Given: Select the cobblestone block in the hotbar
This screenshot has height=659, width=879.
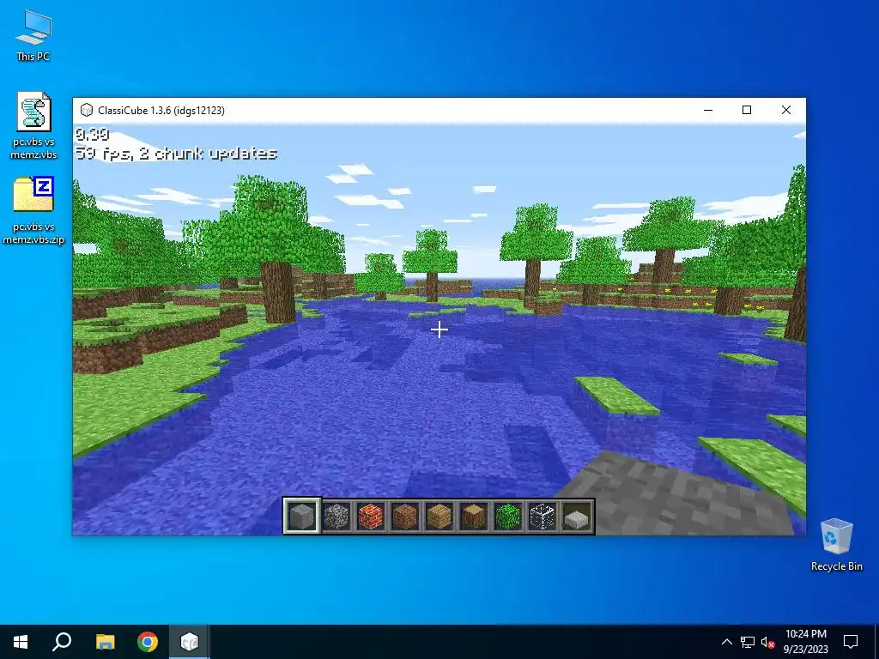Looking at the screenshot, I should 336,516.
